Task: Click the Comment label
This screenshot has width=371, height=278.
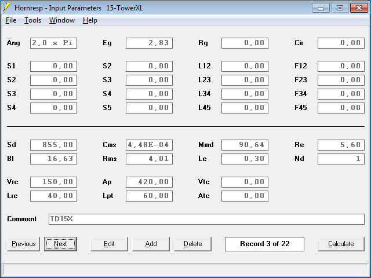Action: (x=22, y=219)
